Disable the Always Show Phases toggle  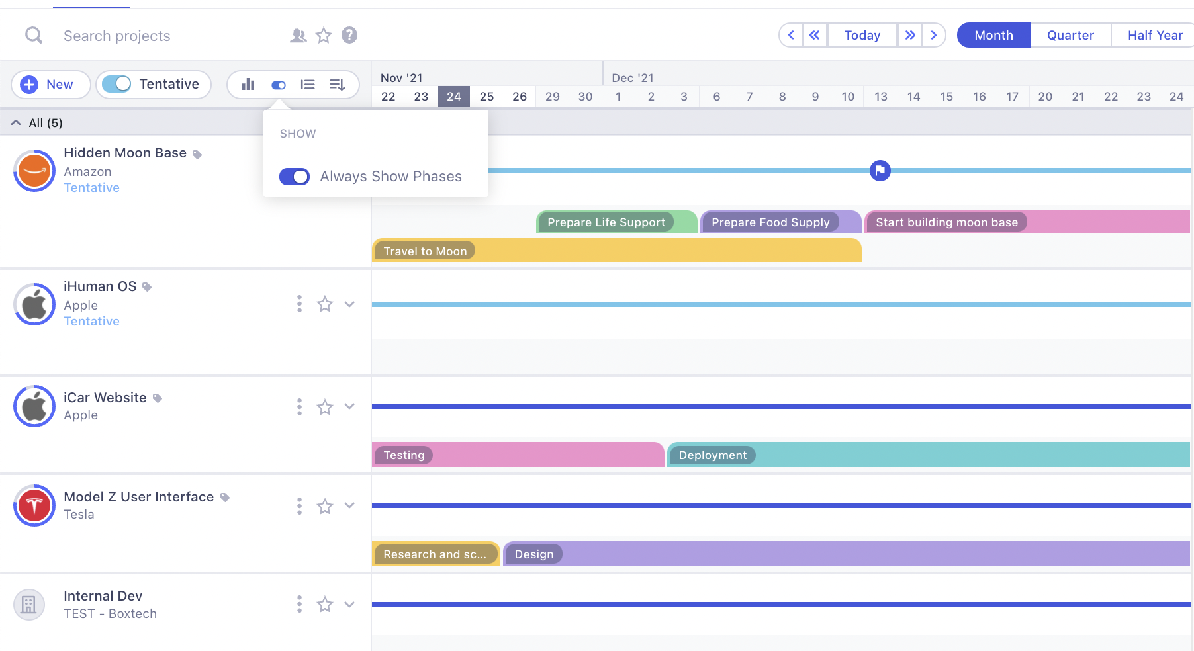click(294, 177)
